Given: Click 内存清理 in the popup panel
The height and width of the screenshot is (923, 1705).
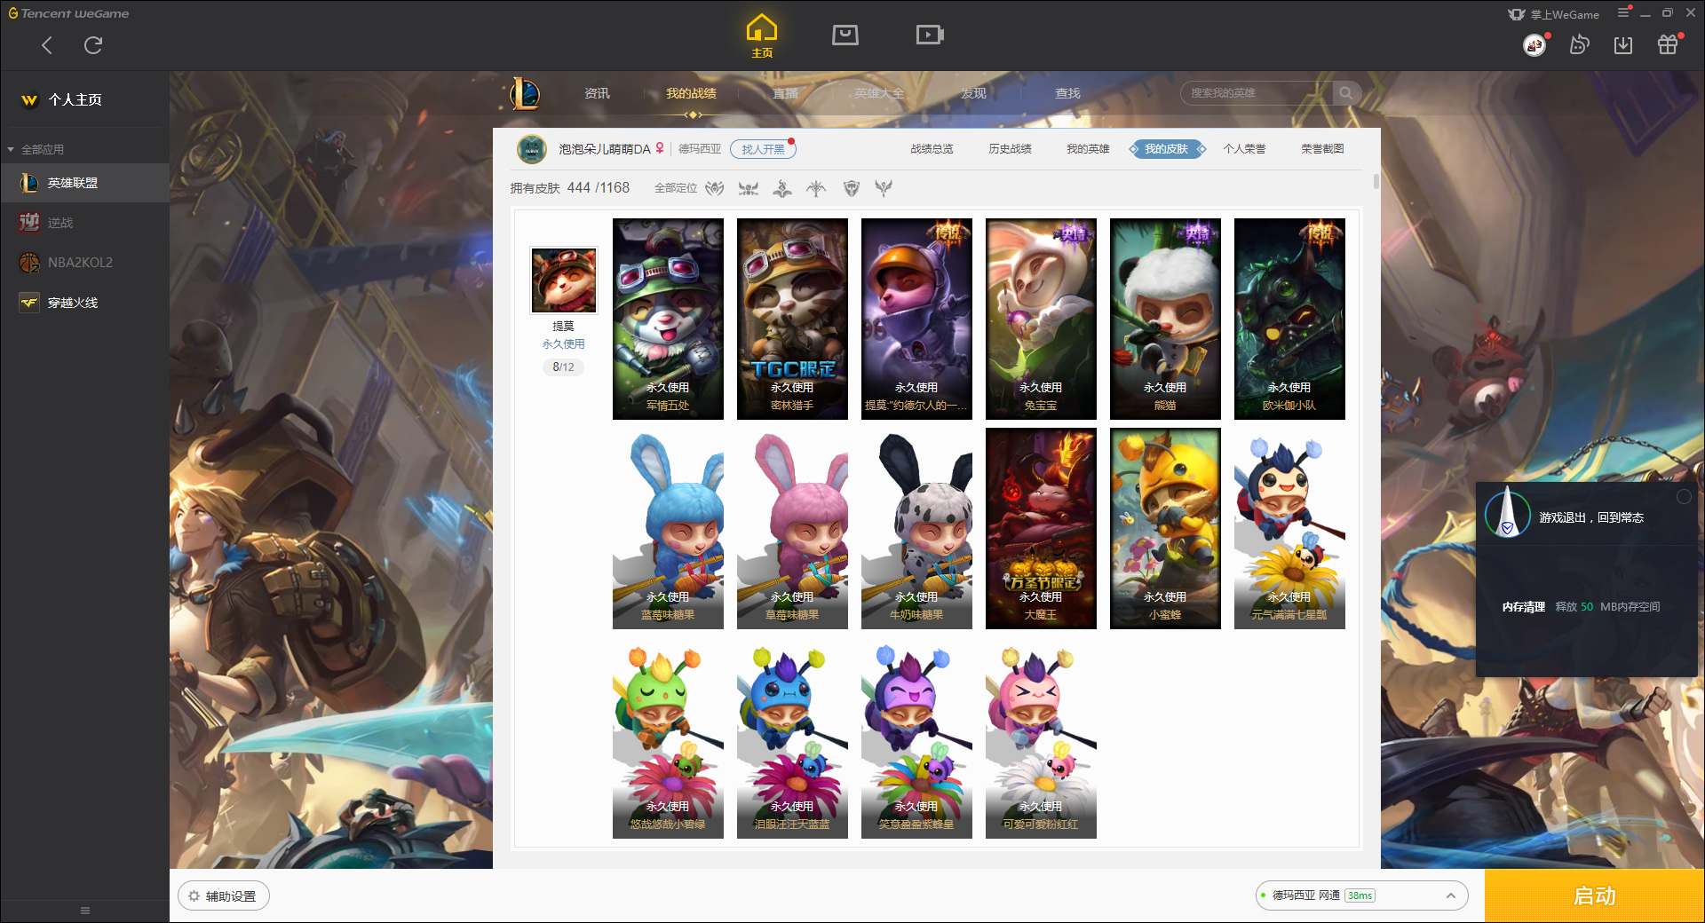Looking at the screenshot, I should click(x=1523, y=607).
